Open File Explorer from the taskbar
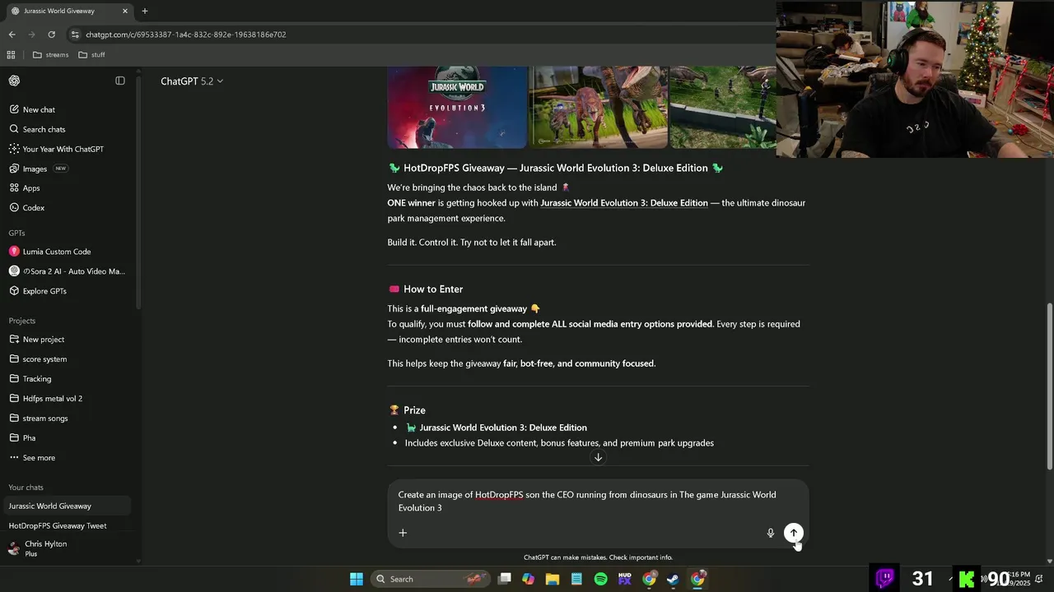The height and width of the screenshot is (592, 1054). pyautogui.click(x=553, y=579)
